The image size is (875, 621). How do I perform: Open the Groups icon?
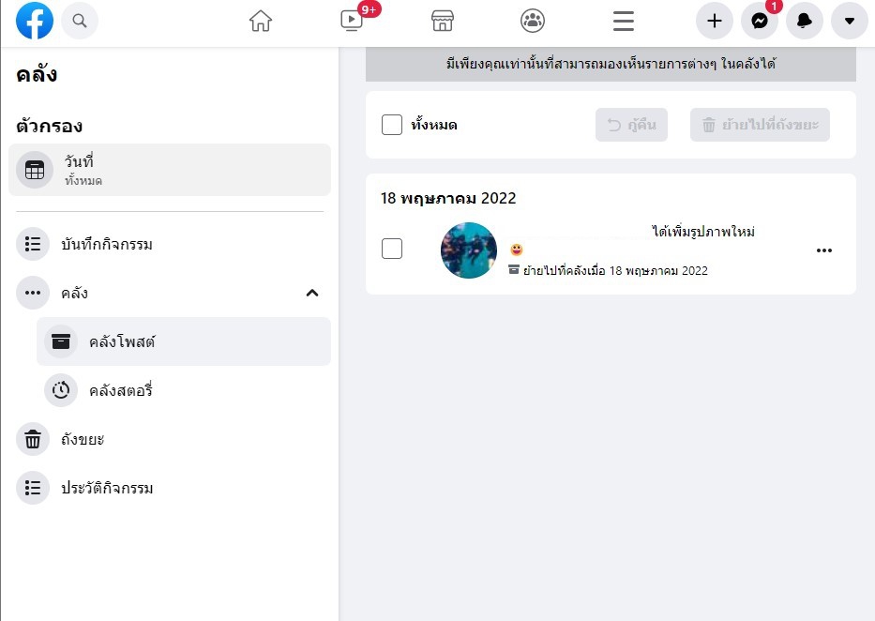coord(533,22)
